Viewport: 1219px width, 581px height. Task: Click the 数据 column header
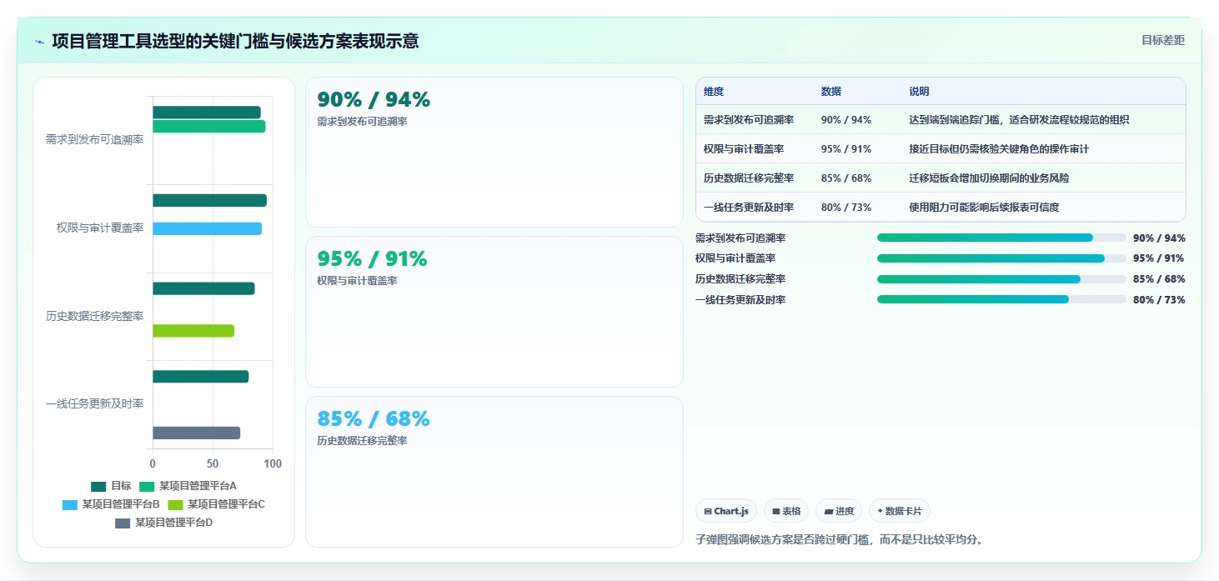tap(831, 92)
